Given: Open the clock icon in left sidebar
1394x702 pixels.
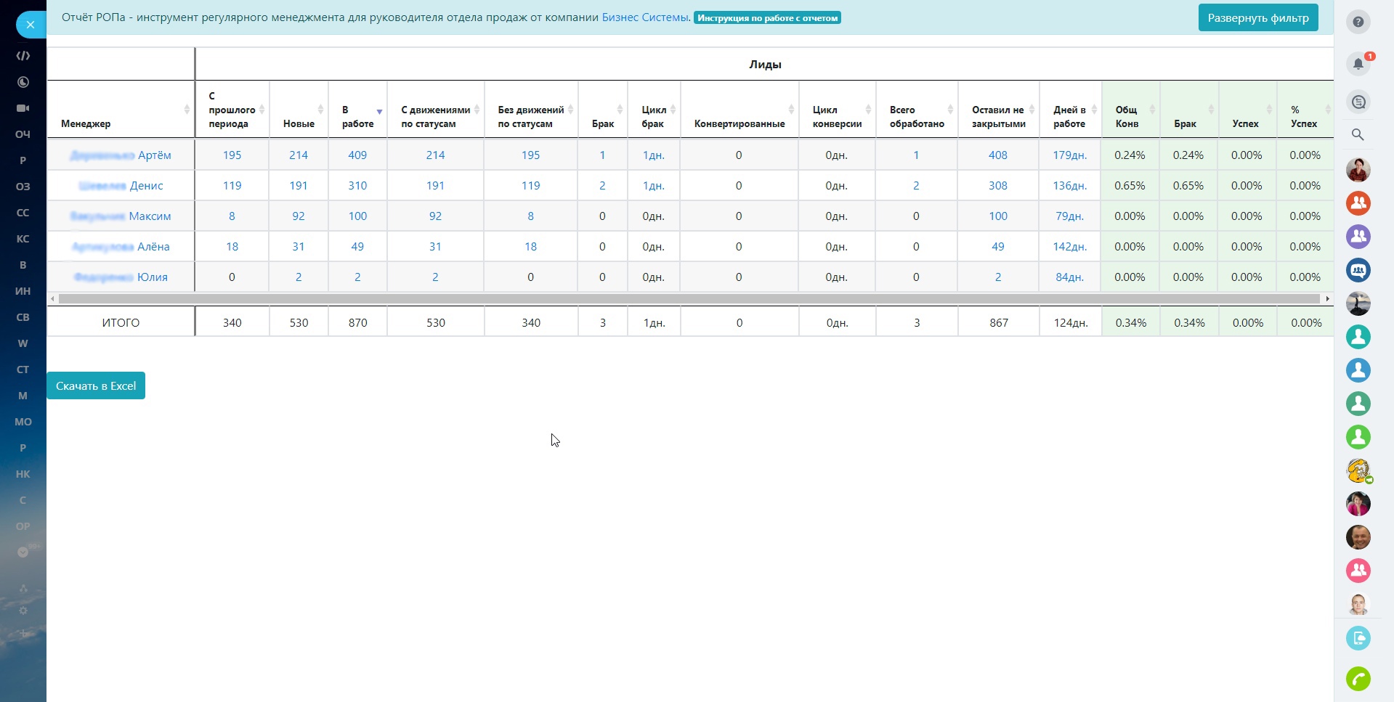Looking at the screenshot, I should 23,82.
